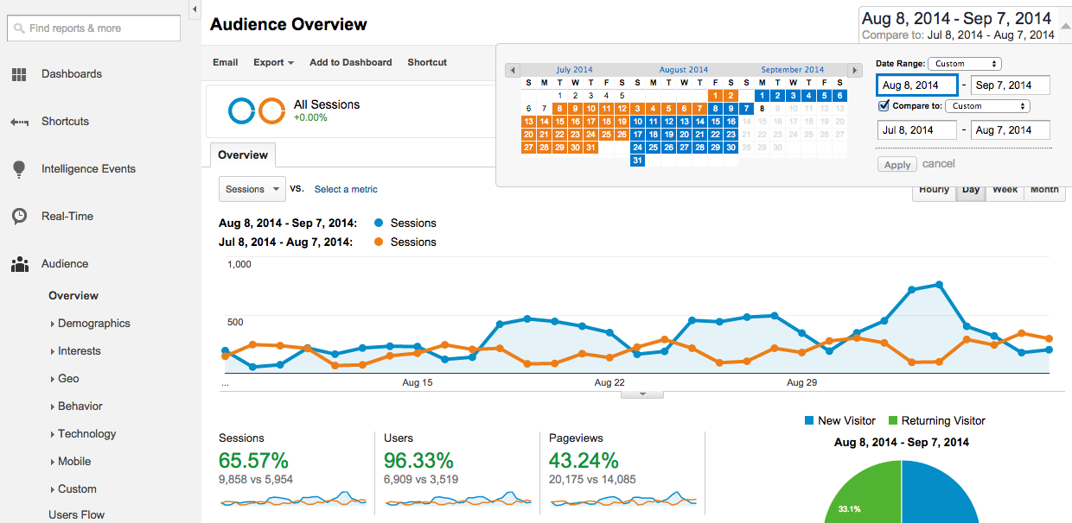Screen dimensions: 1072x523
Task: Click the search magnifier icon
Action: click(x=19, y=28)
